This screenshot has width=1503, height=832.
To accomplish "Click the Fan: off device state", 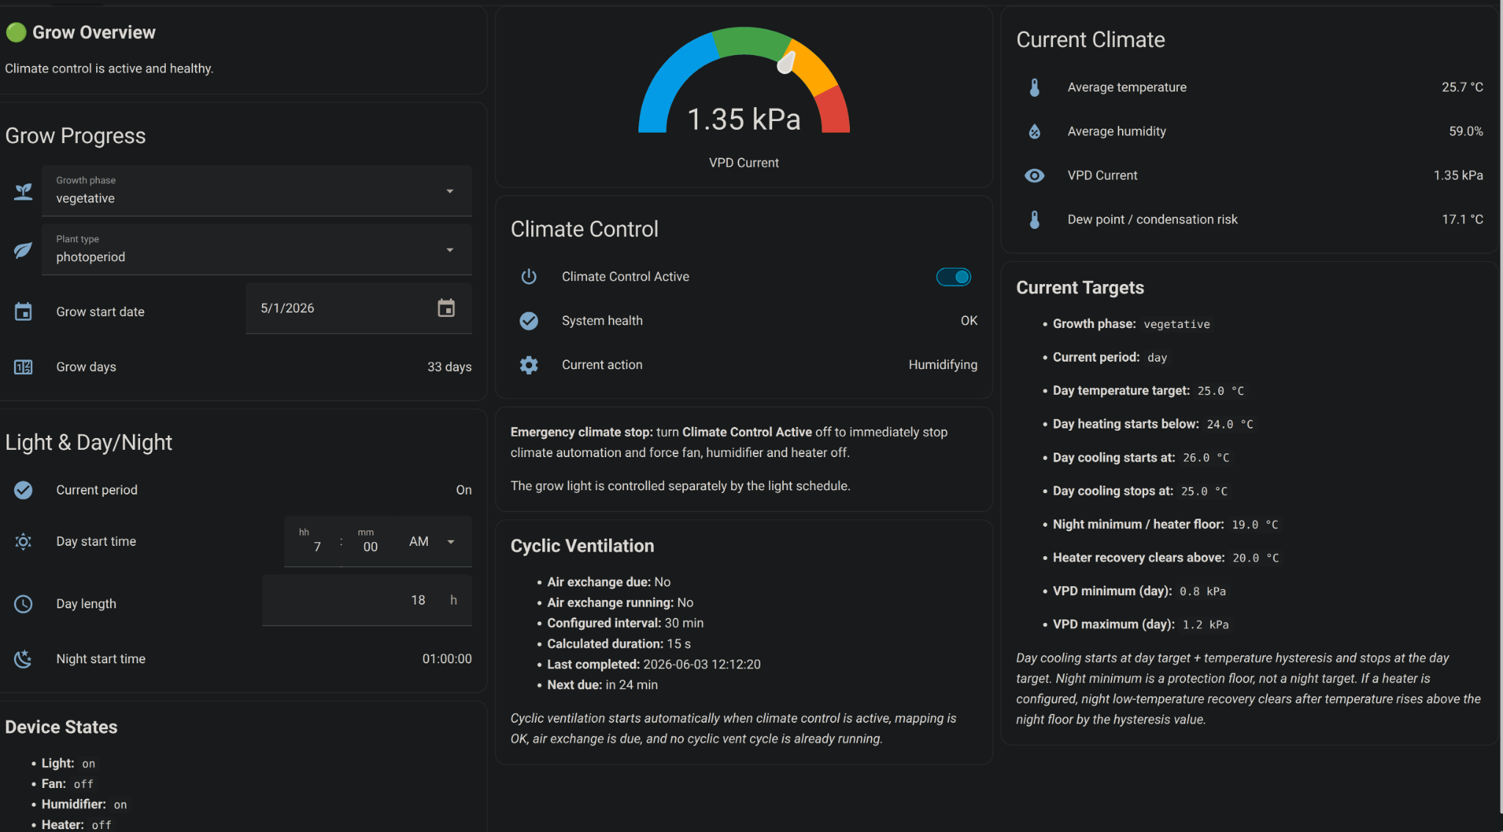I will (x=68, y=784).
